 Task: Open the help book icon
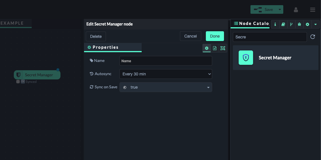click(283, 24)
